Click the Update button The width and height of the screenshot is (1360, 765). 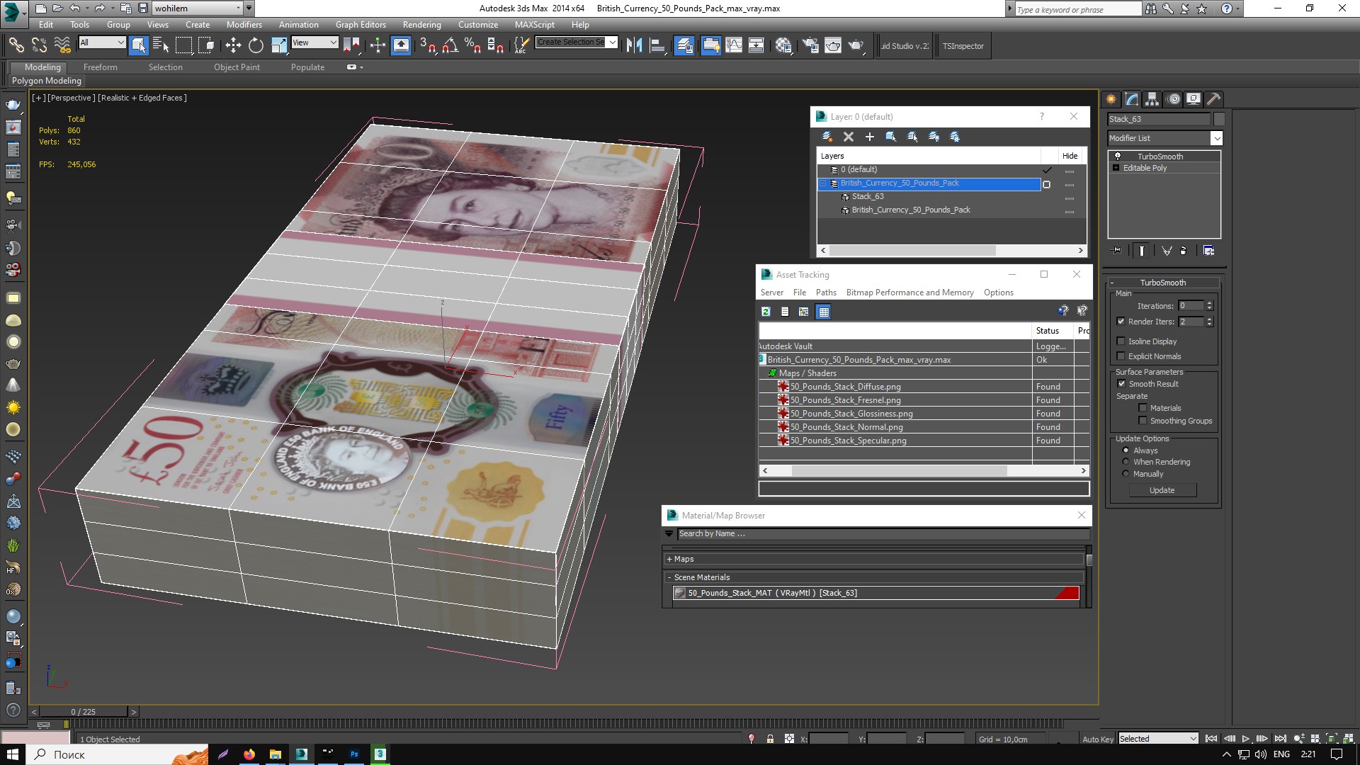1162,490
